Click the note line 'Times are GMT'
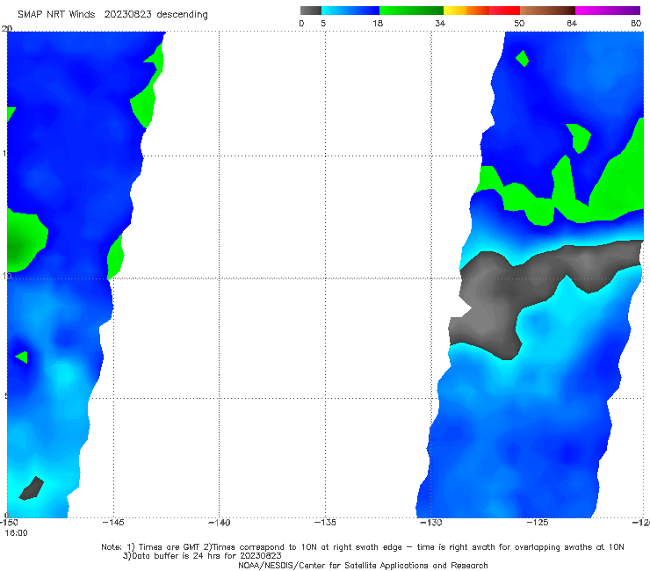Image resolution: width=650 pixels, height=571 pixels. (170, 547)
